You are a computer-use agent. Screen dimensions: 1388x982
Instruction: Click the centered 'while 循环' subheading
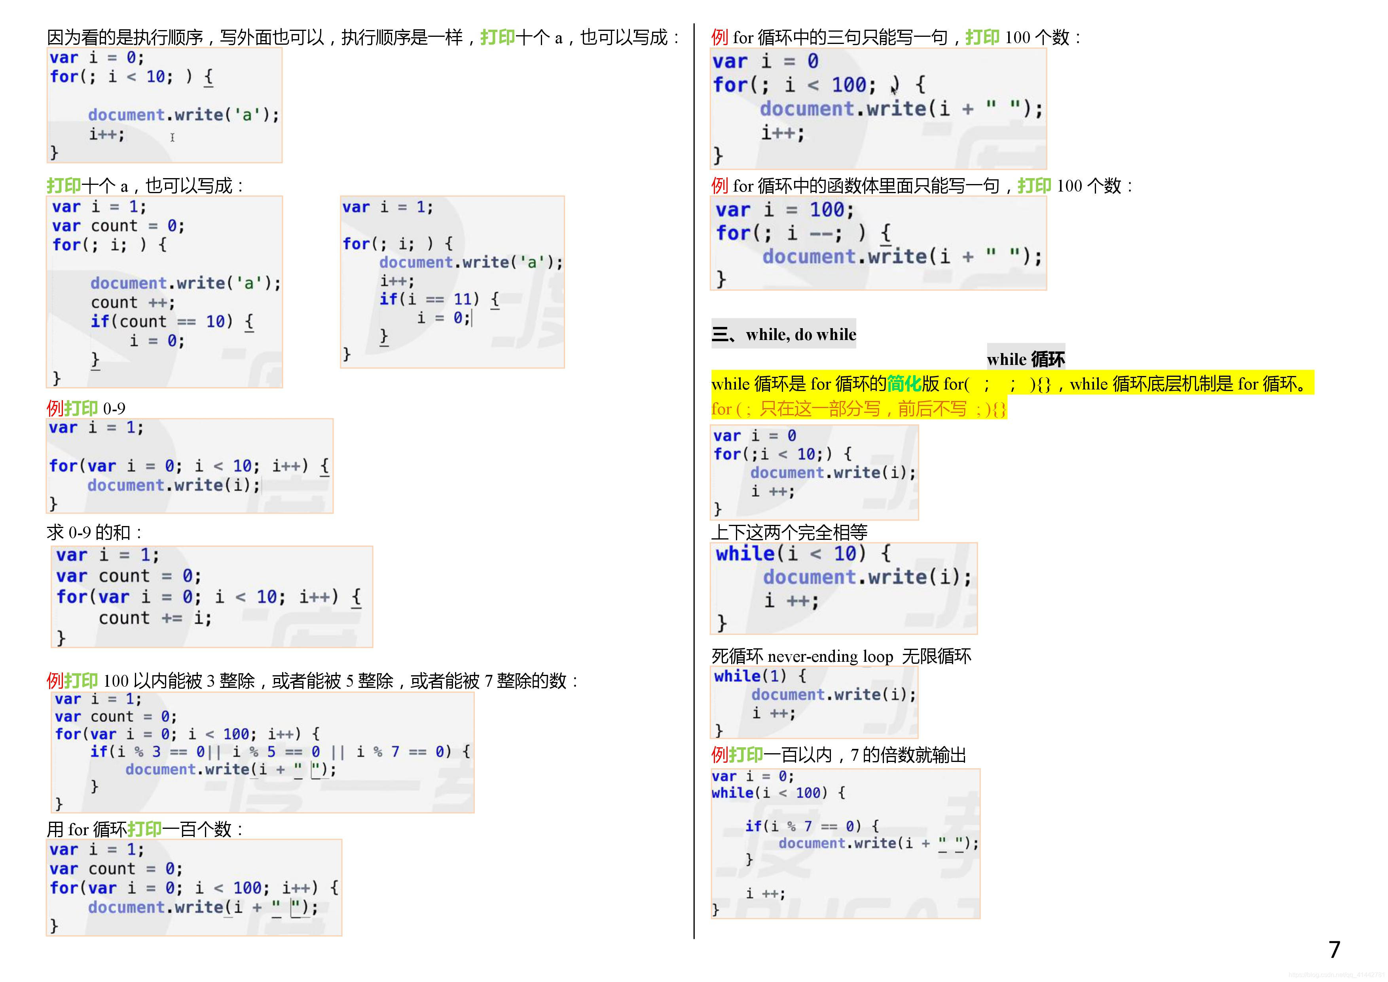(x=1026, y=359)
